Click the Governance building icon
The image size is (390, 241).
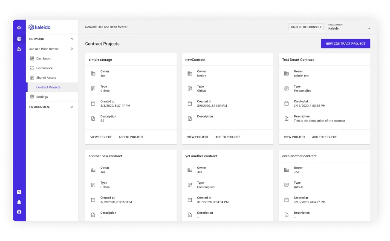pos(32,68)
